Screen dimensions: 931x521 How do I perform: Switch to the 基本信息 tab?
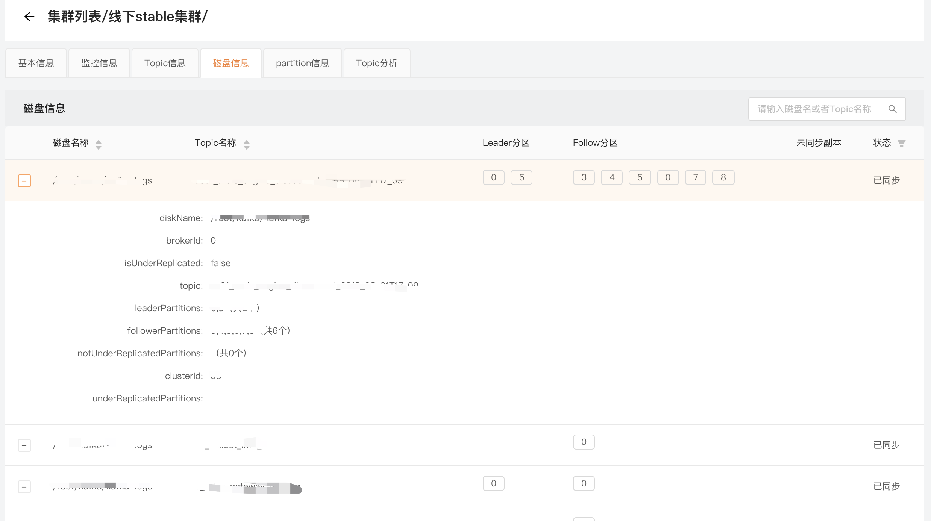click(x=36, y=63)
